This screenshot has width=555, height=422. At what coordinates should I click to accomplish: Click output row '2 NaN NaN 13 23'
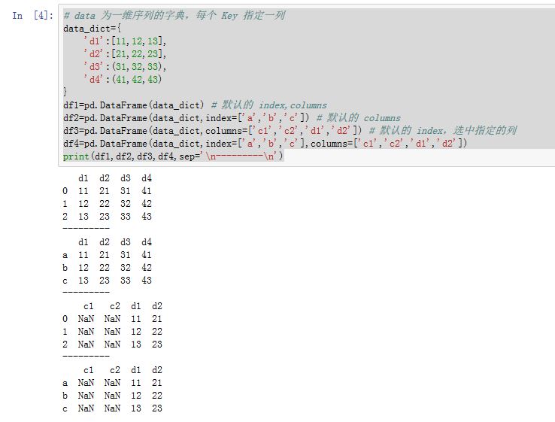click(x=112, y=344)
